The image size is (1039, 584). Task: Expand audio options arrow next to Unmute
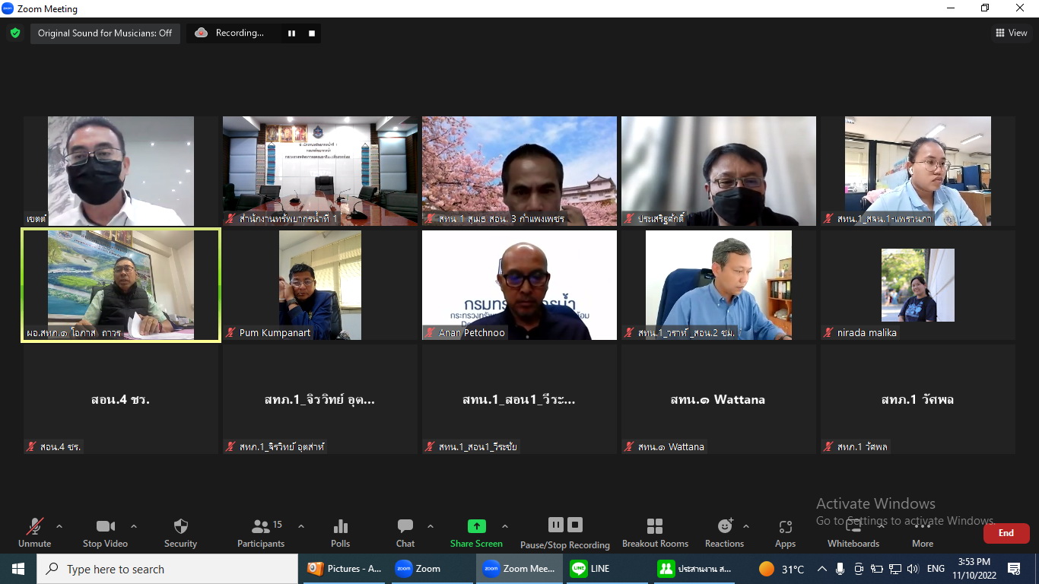click(59, 526)
